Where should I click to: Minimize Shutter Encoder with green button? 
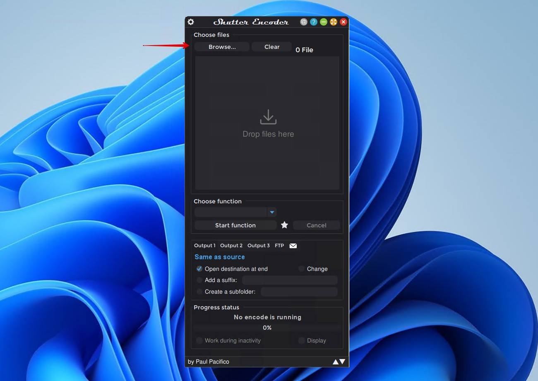point(324,22)
